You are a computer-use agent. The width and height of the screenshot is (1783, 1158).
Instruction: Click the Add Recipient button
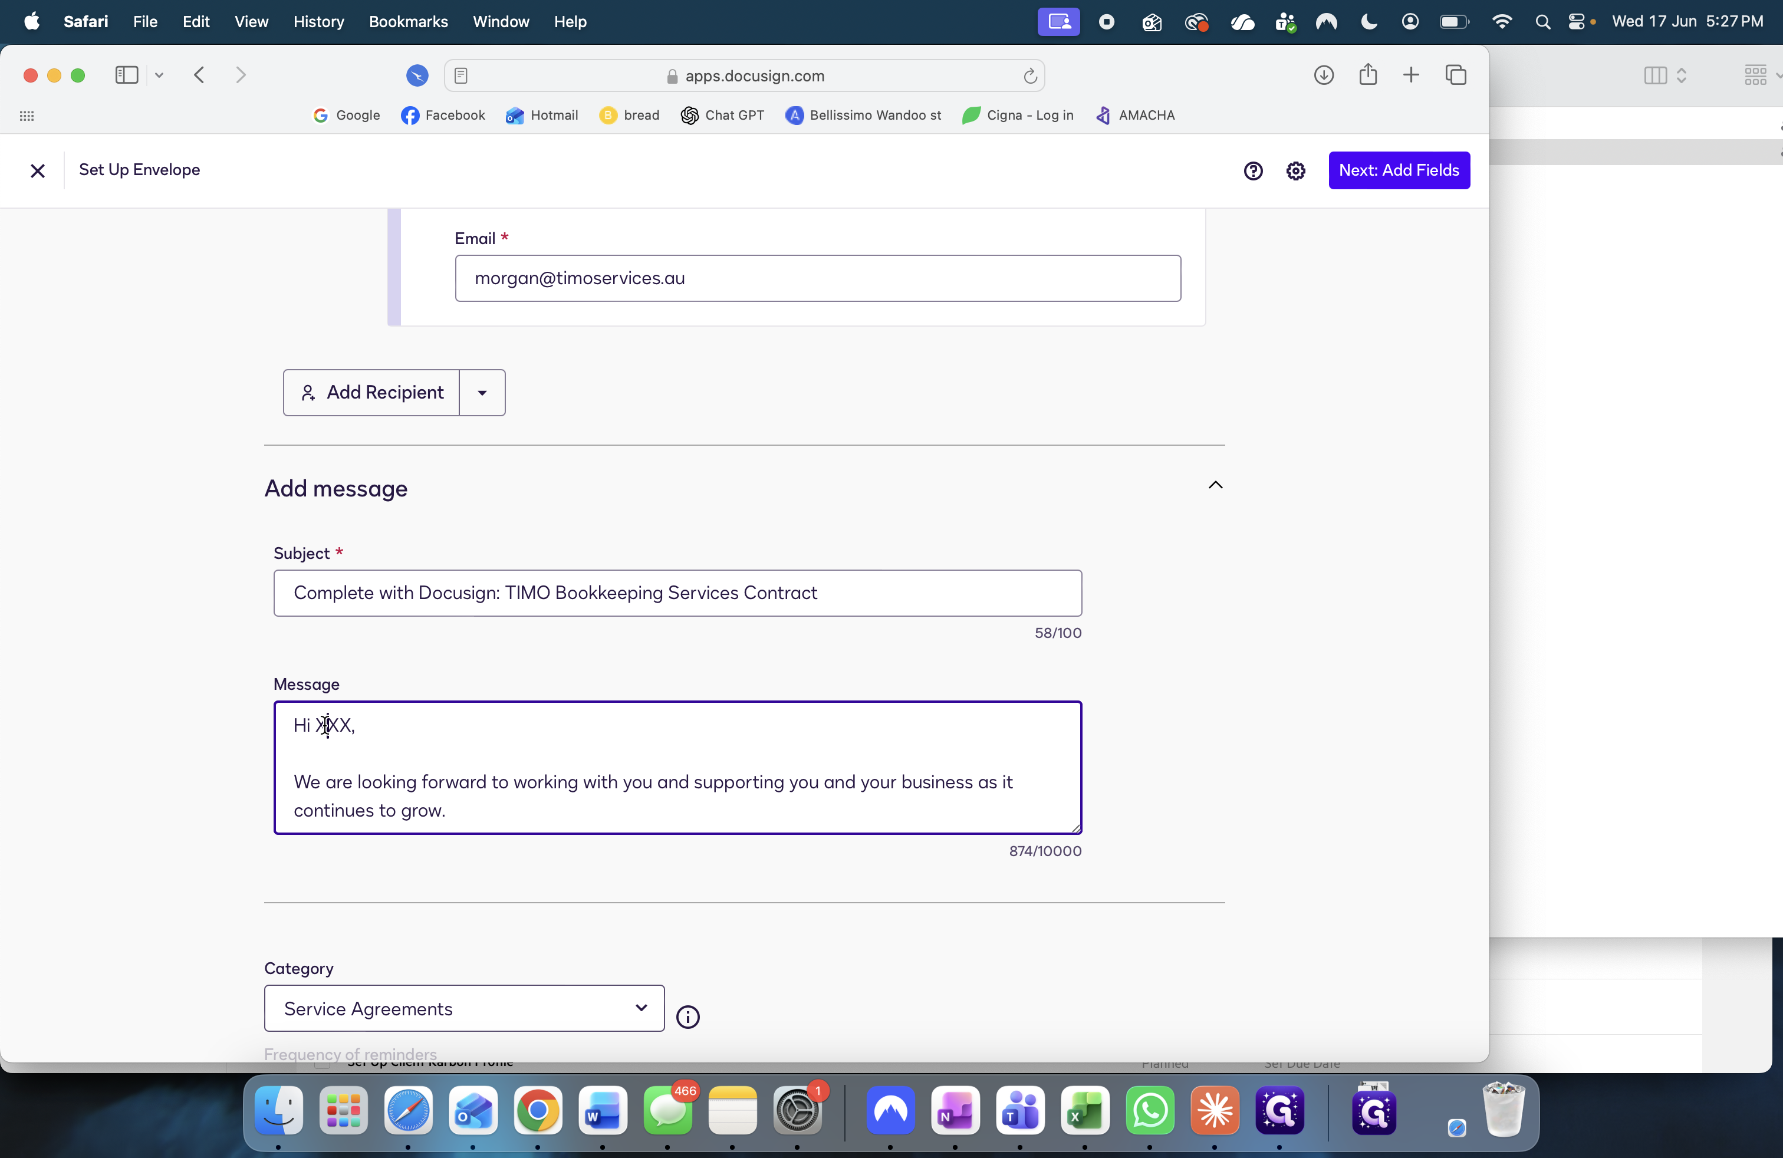point(371,392)
